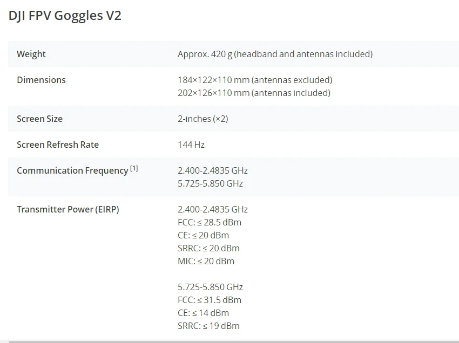Viewport: 459px width, 343px height.
Task: Open footnote [1] next to Communication Frequency
Action: click(x=134, y=168)
